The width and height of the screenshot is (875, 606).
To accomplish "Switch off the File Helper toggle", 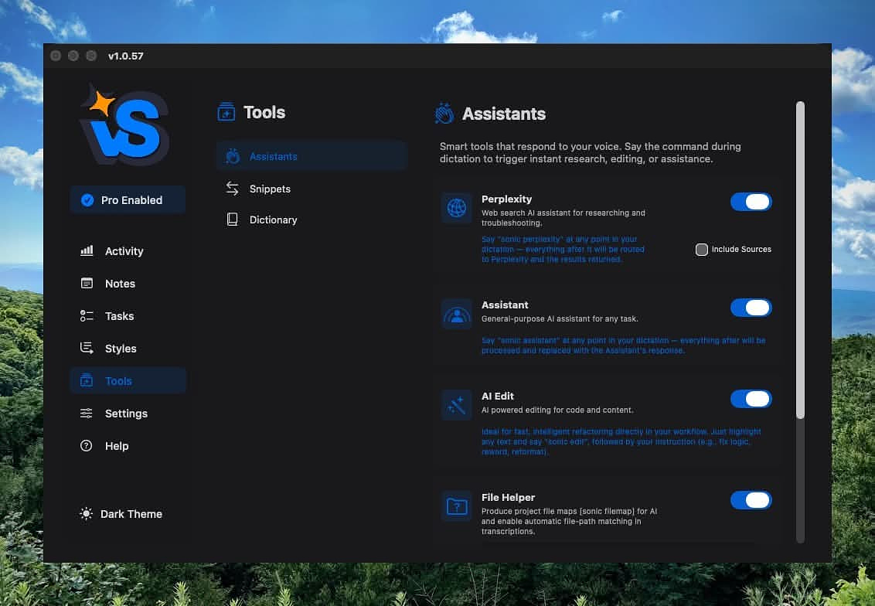I will 751,500.
